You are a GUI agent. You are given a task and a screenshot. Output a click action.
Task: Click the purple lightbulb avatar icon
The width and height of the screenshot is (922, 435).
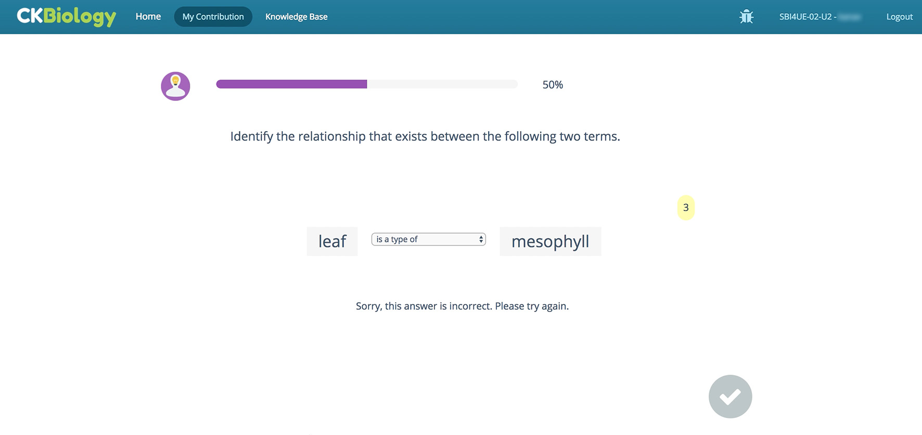[x=175, y=86]
